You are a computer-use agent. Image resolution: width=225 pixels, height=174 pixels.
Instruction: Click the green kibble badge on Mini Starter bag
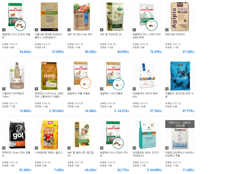point(152,25)
